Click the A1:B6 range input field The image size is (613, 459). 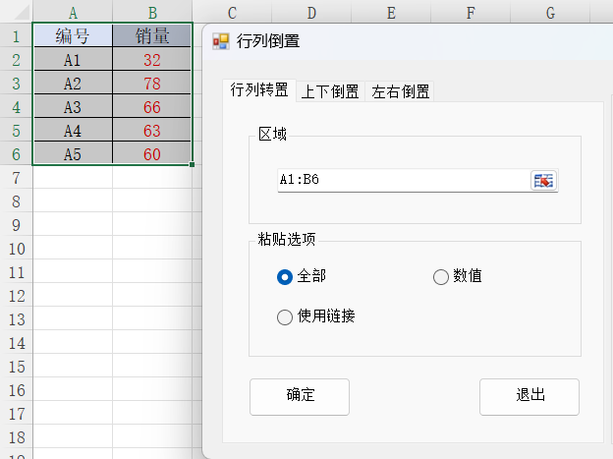pos(404,180)
